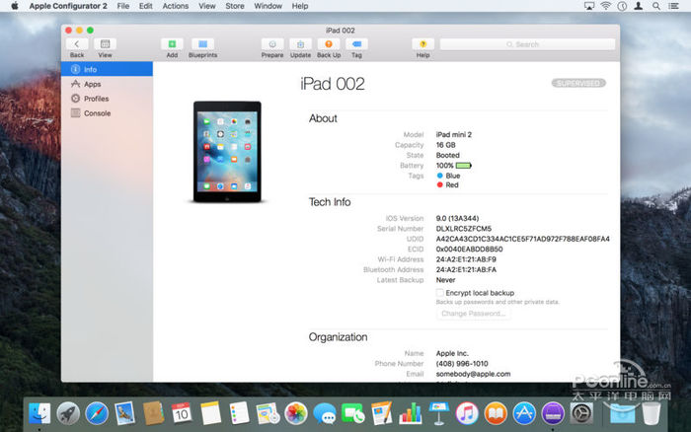Screen dimensions: 691x432
Task: Select Profiles in the sidebar
Action: [107, 99]
